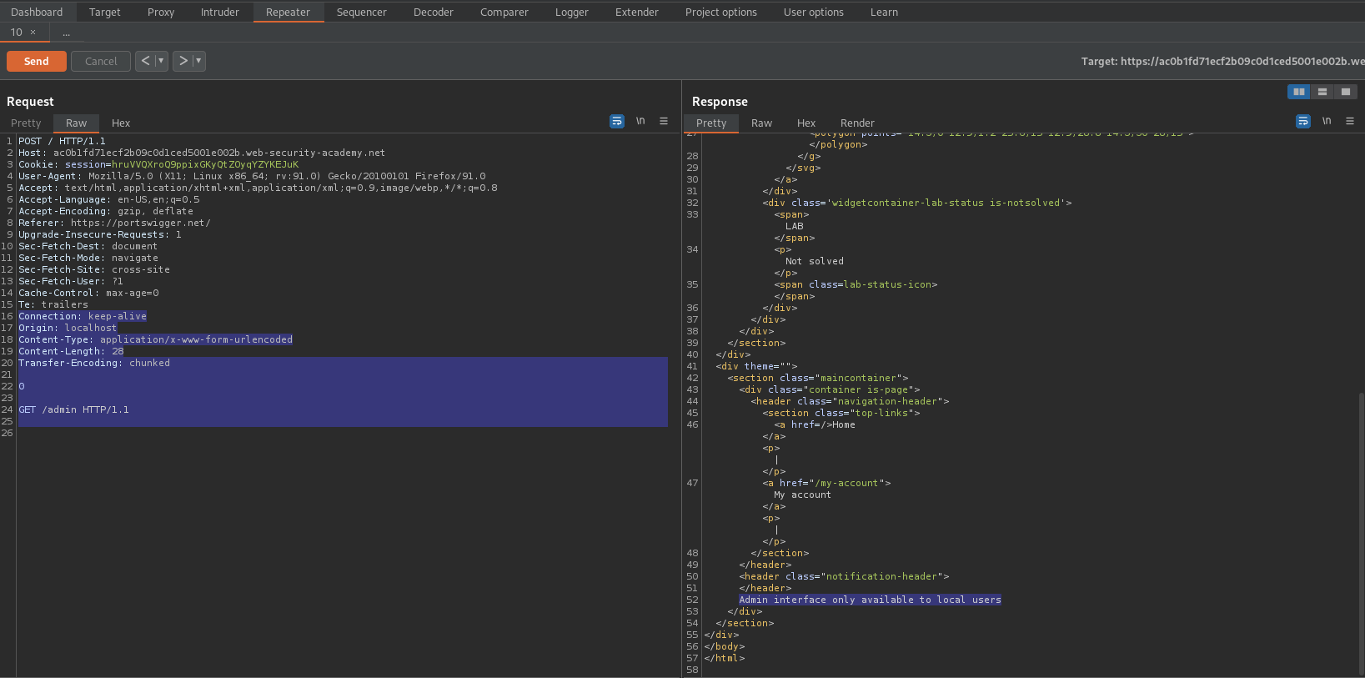Click 'Not solved' text in response
Image resolution: width=1365 pixels, height=678 pixels.
click(x=815, y=261)
